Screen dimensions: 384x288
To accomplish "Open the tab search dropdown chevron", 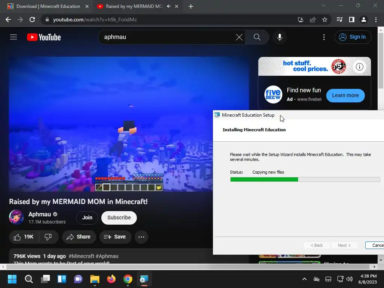I will [x=324, y=5].
